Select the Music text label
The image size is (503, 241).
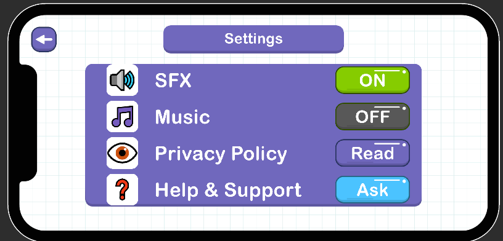point(182,117)
